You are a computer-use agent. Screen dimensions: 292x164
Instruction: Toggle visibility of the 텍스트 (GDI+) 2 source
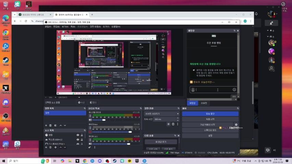78,139
